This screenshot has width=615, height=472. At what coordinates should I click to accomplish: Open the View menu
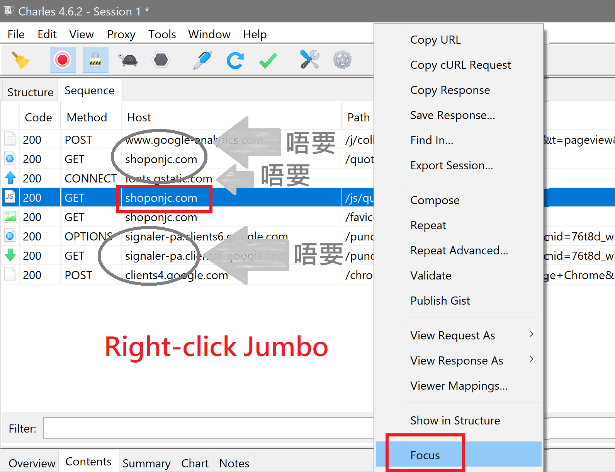(x=82, y=34)
